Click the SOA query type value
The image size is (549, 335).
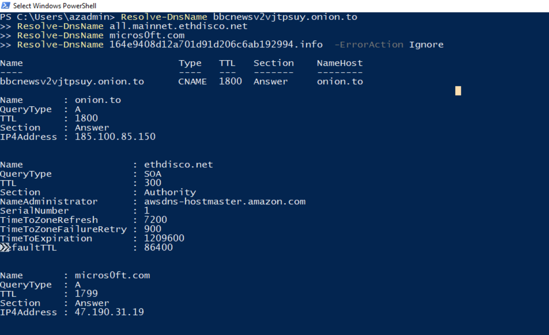click(153, 174)
